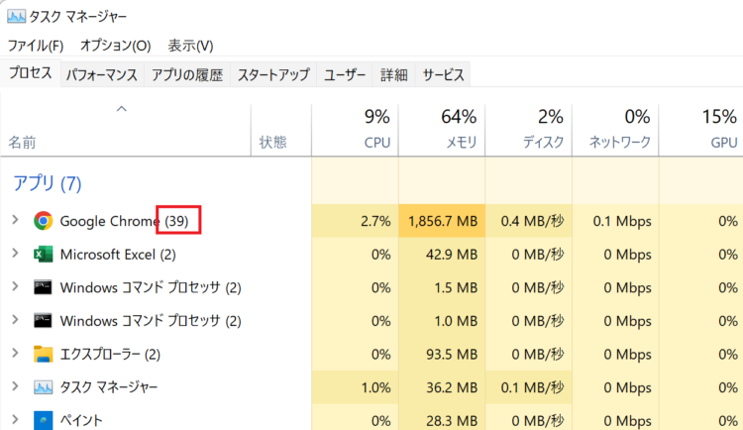Sort processes by CPU column header
743x430 pixels.
pyautogui.click(x=355, y=129)
